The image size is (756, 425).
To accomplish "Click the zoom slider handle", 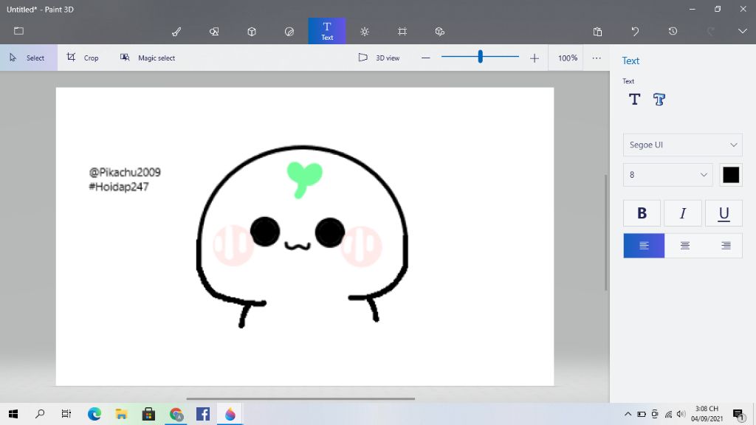I will pos(480,57).
